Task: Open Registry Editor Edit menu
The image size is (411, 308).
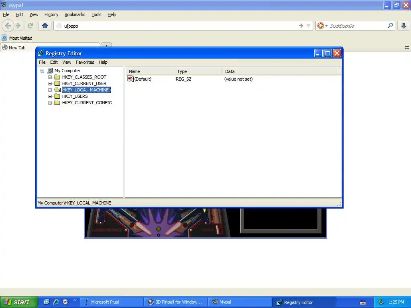Action: point(54,62)
